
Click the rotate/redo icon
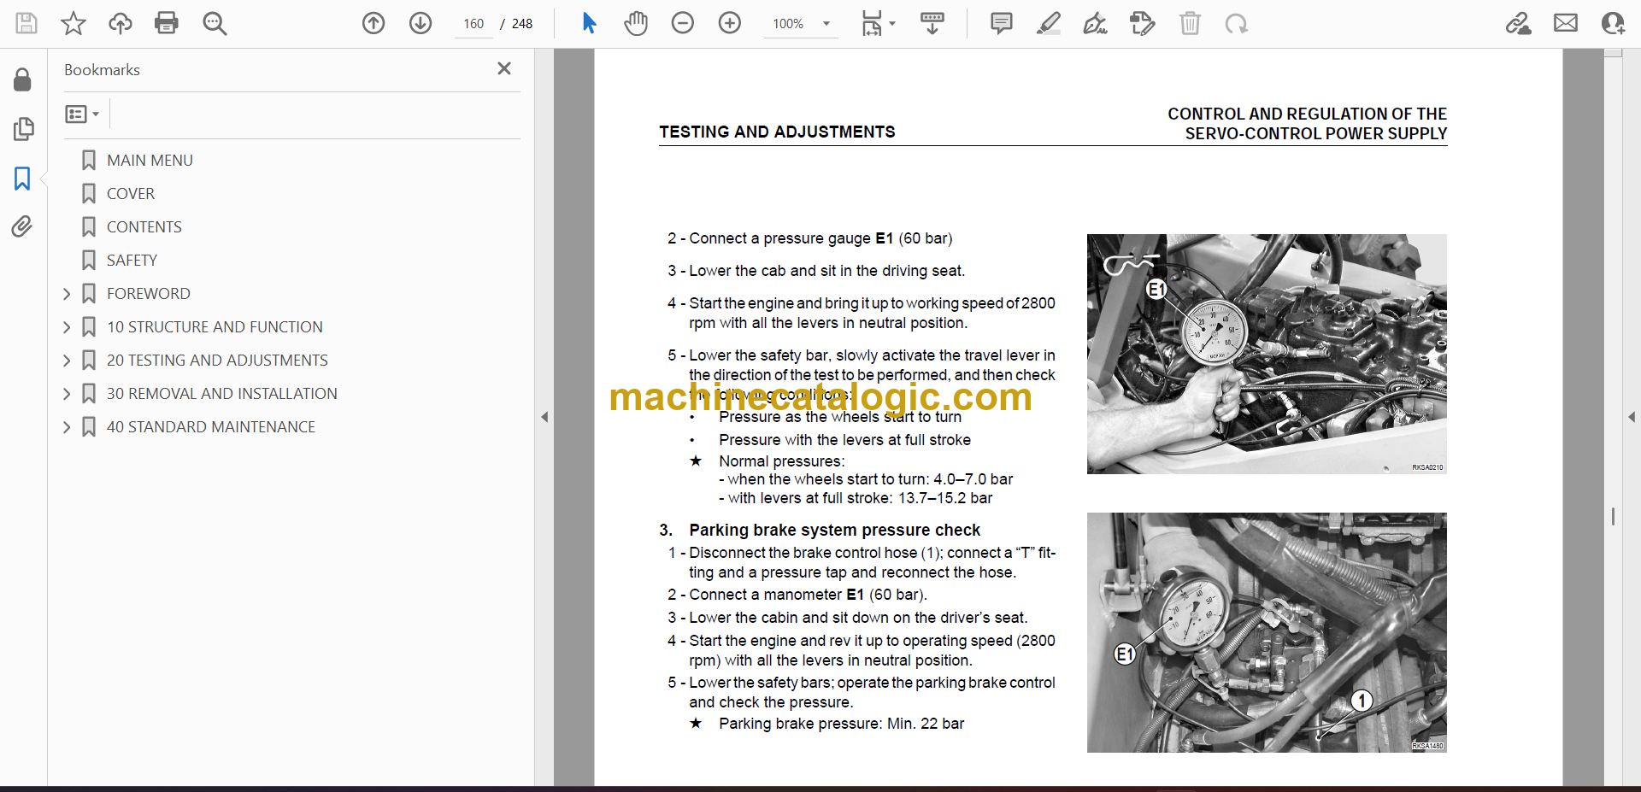click(x=1236, y=23)
